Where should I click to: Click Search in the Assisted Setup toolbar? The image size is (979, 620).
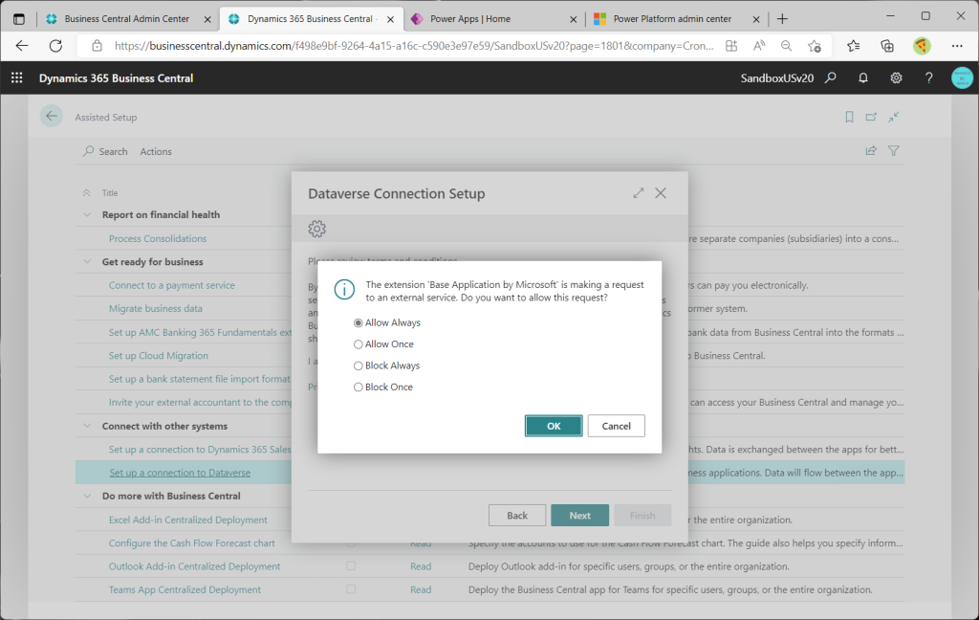(x=105, y=151)
